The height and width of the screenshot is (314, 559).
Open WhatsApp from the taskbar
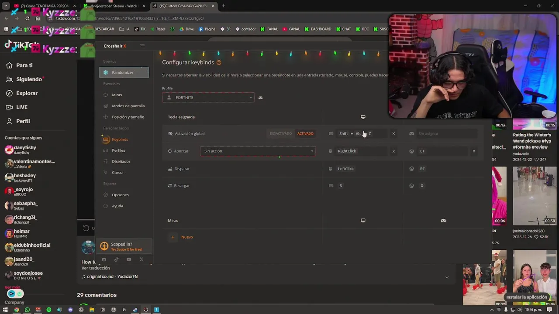pyautogui.click(x=28, y=310)
